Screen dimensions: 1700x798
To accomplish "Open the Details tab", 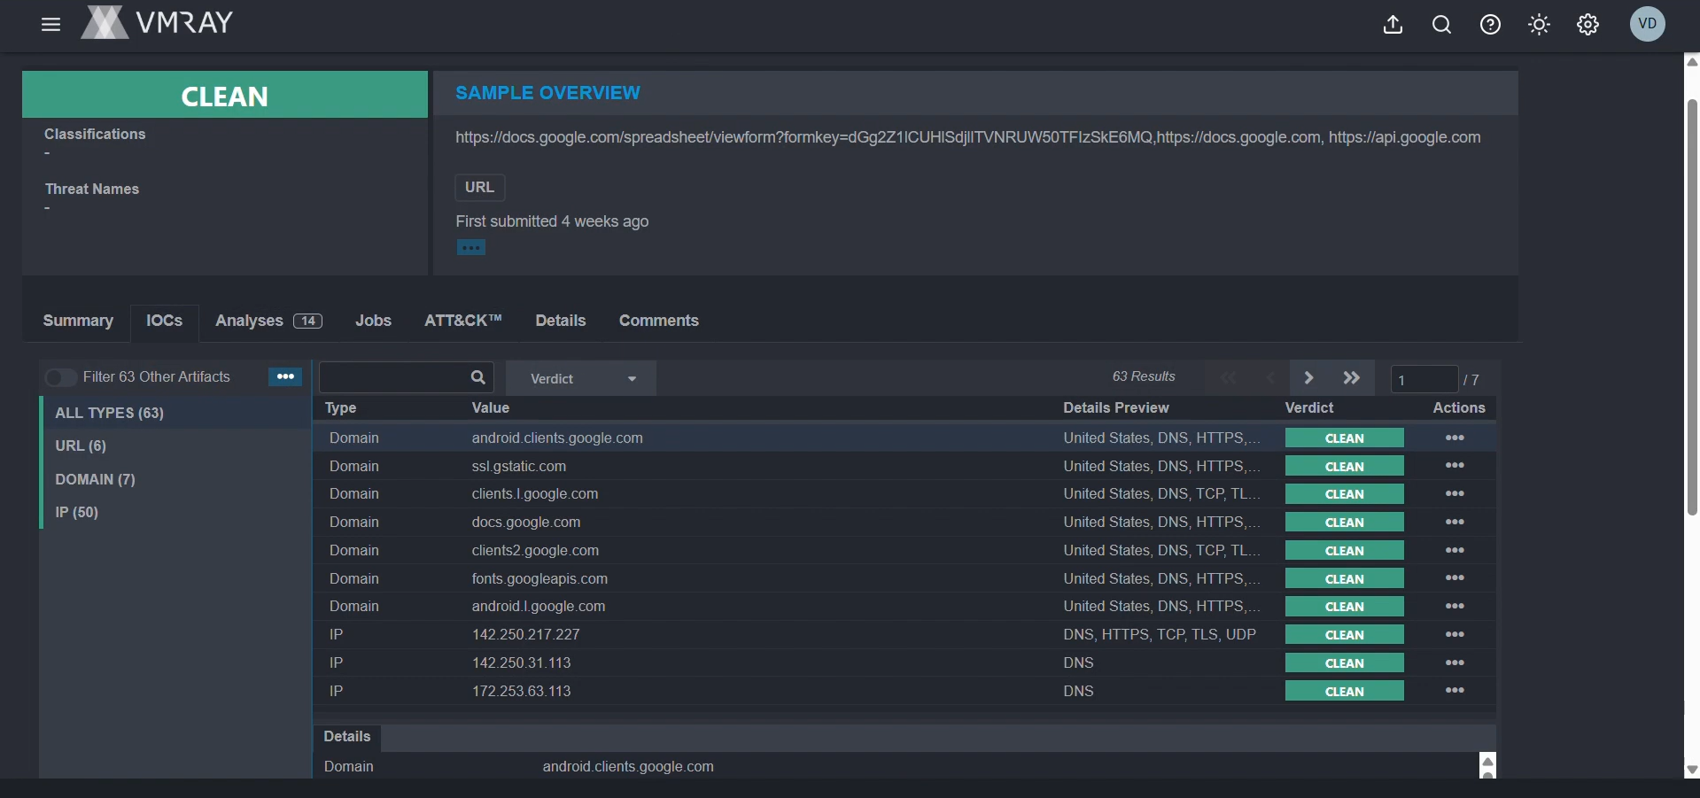I will pos(561,321).
